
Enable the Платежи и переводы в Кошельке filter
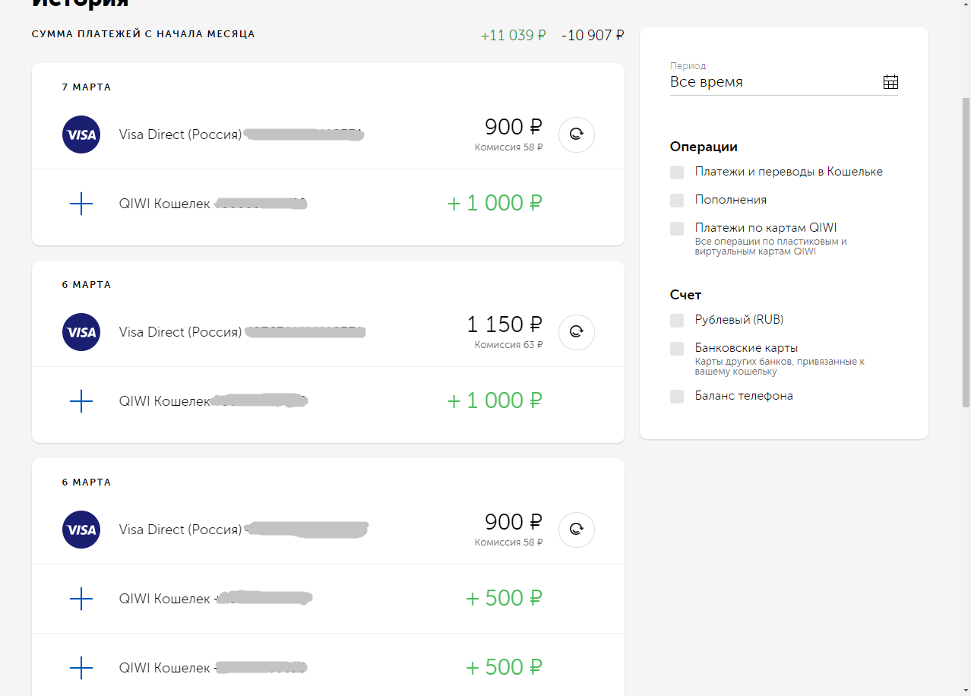[677, 172]
